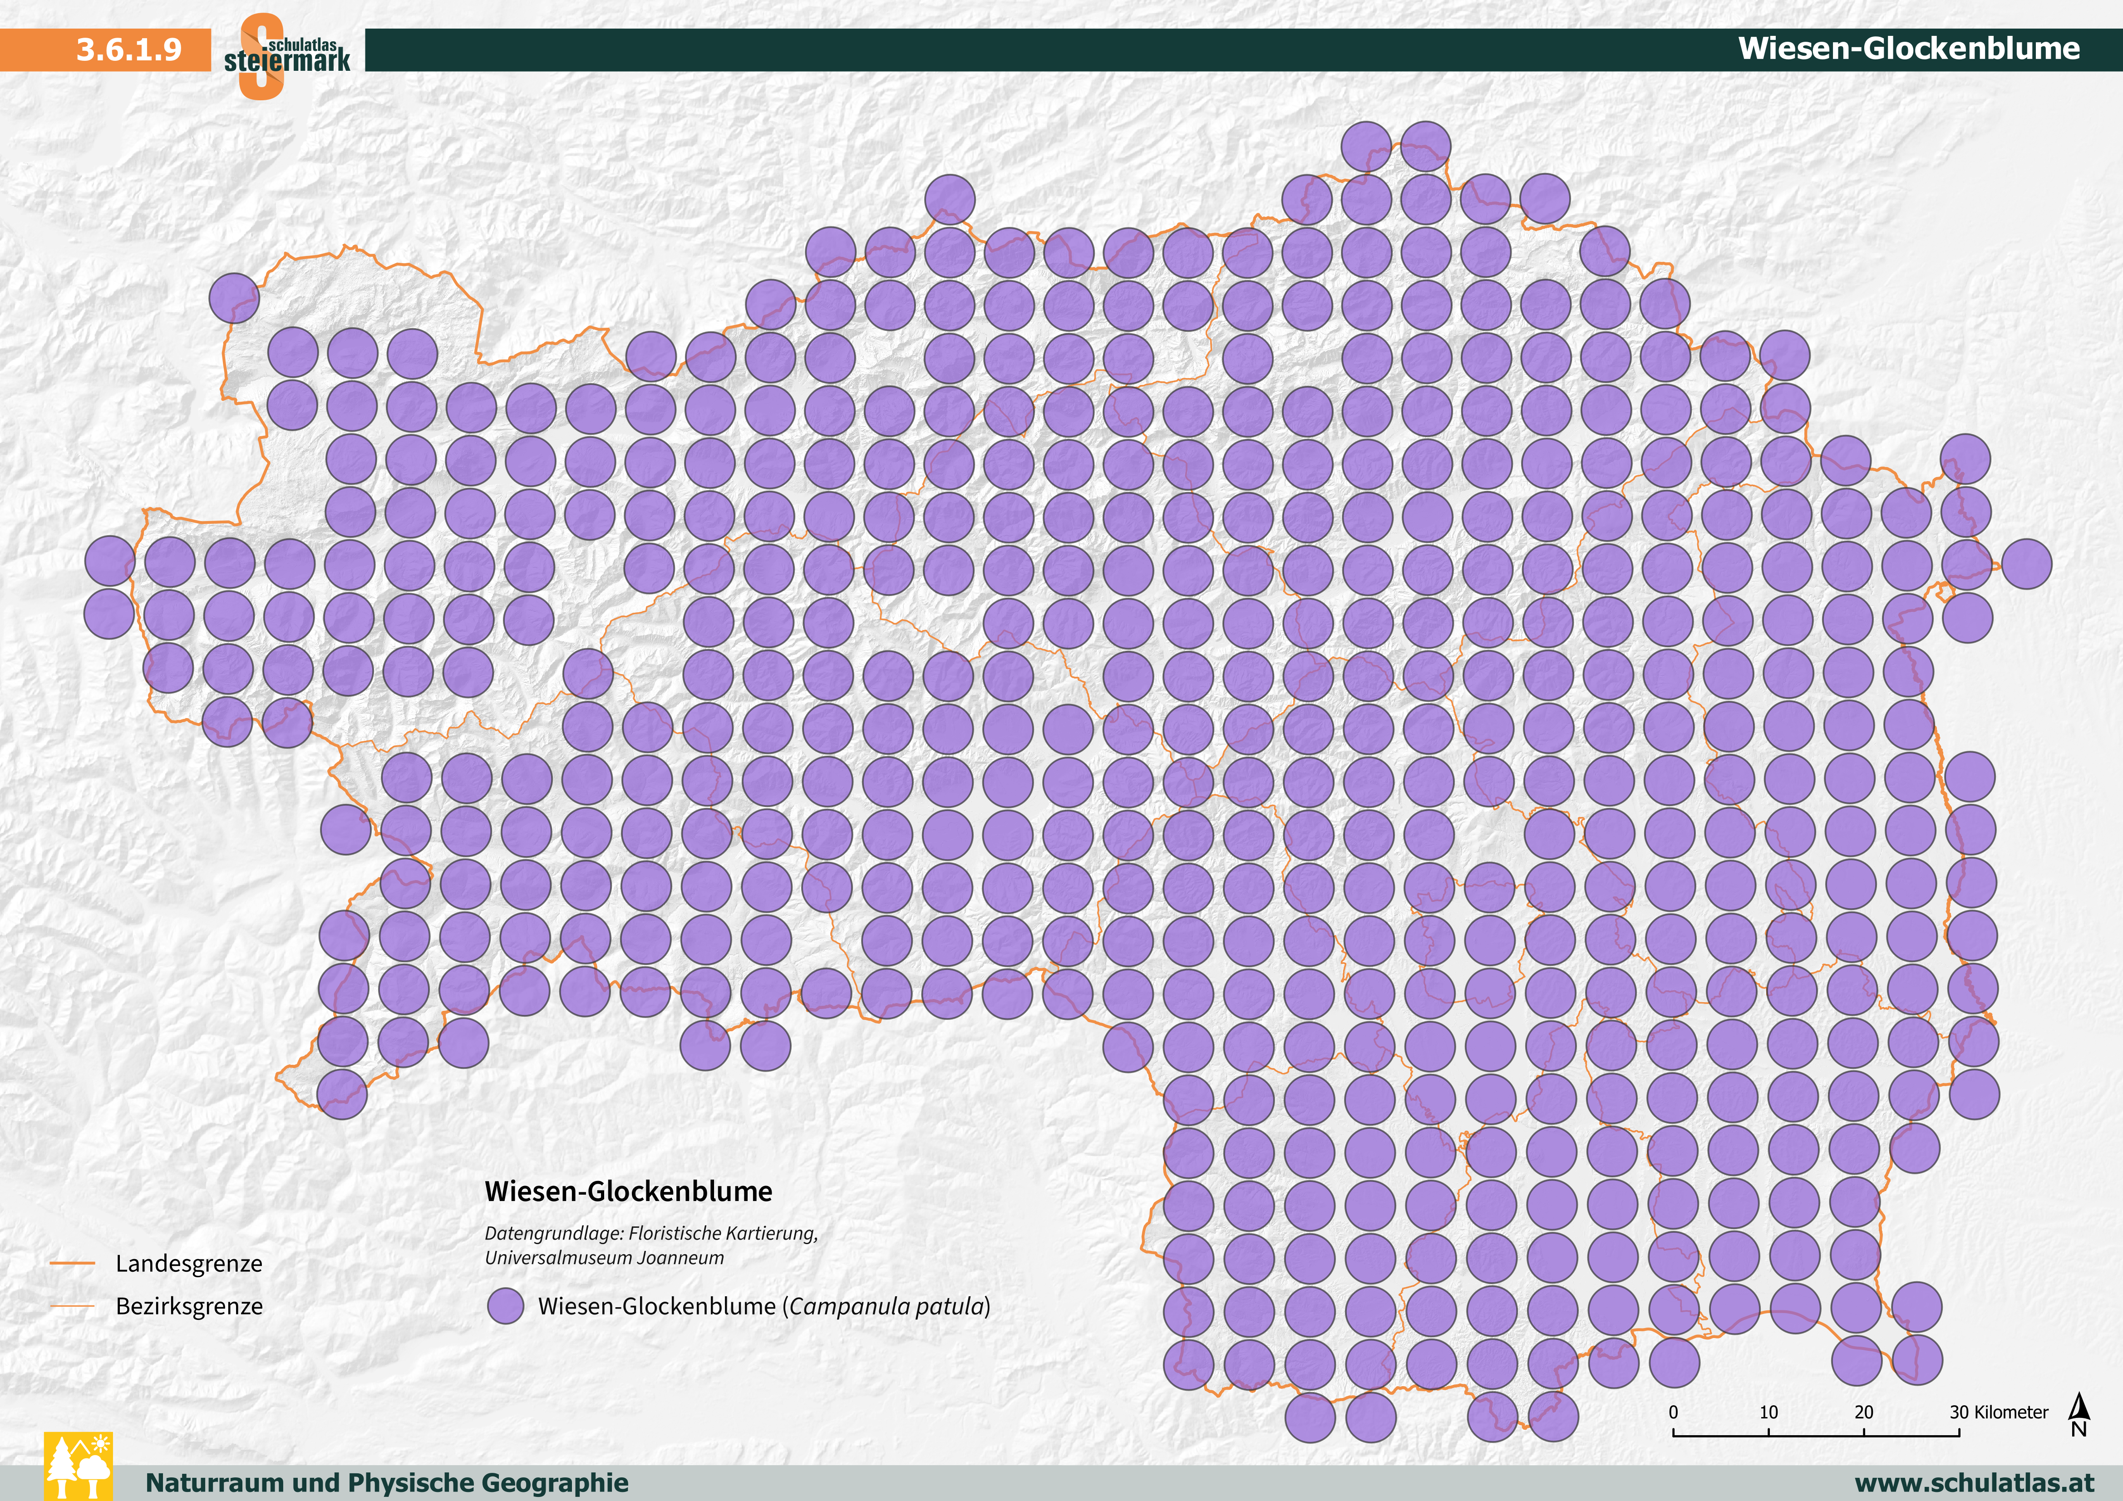Screen dimensions: 2123x1501
Task: Click the orange 3.6.1.9 map number badge
Action: pos(128,49)
